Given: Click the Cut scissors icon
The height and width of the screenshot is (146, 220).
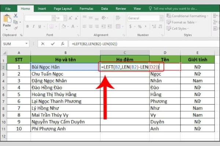Looking at the screenshot, I should click(15, 16).
